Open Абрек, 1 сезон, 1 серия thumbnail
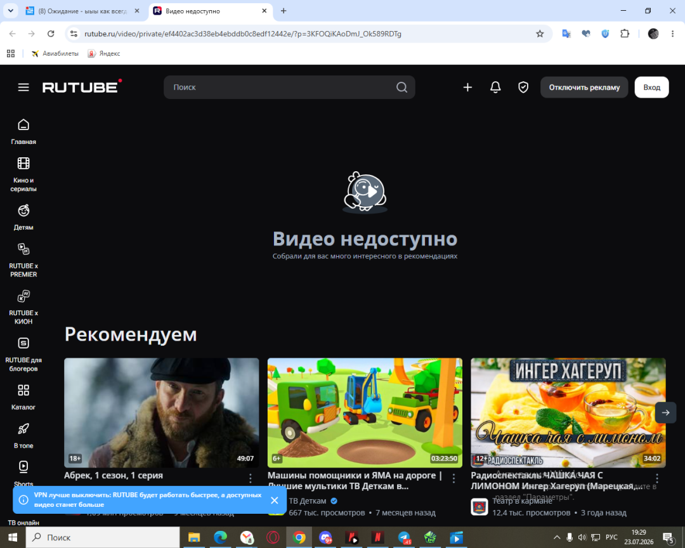This screenshot has height=548, width=685. coord(162,412)
